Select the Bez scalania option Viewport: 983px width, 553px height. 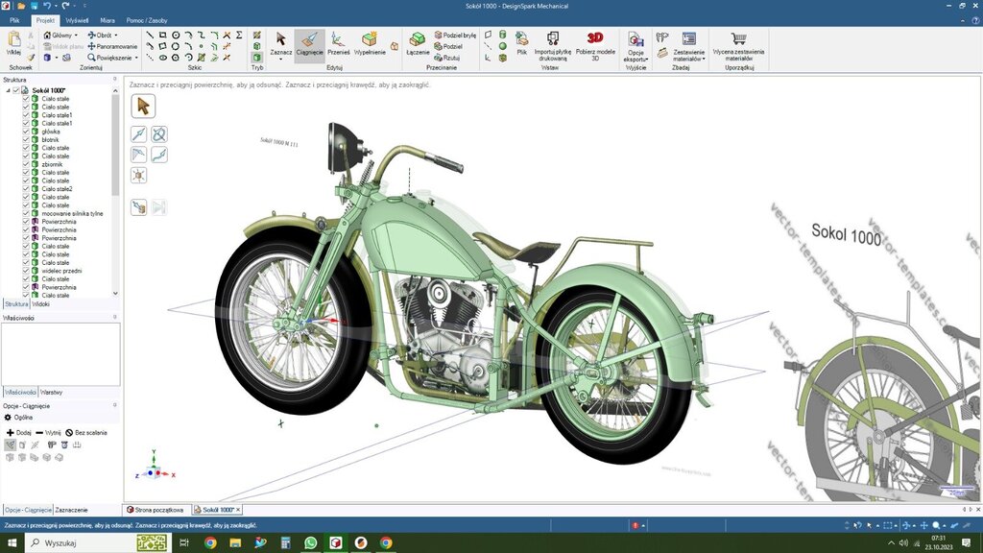(x=86, y=433)
